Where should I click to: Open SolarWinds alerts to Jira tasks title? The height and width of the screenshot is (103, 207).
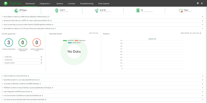tap(21, 80)
